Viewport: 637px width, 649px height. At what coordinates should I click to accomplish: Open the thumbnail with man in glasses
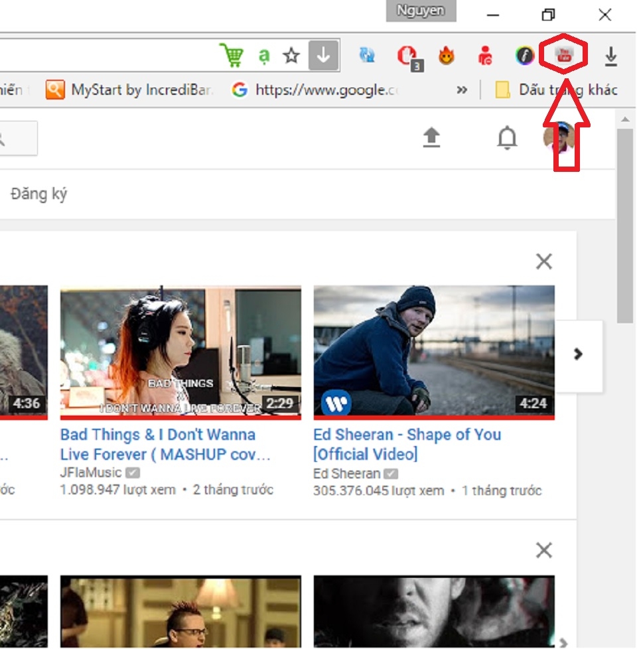tap(181, 612)
